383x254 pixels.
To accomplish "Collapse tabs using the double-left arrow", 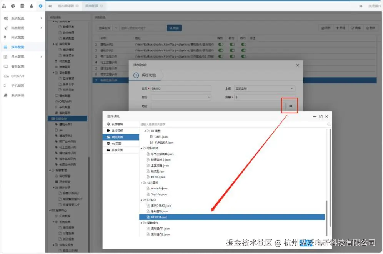I will (x=50, y=6).
